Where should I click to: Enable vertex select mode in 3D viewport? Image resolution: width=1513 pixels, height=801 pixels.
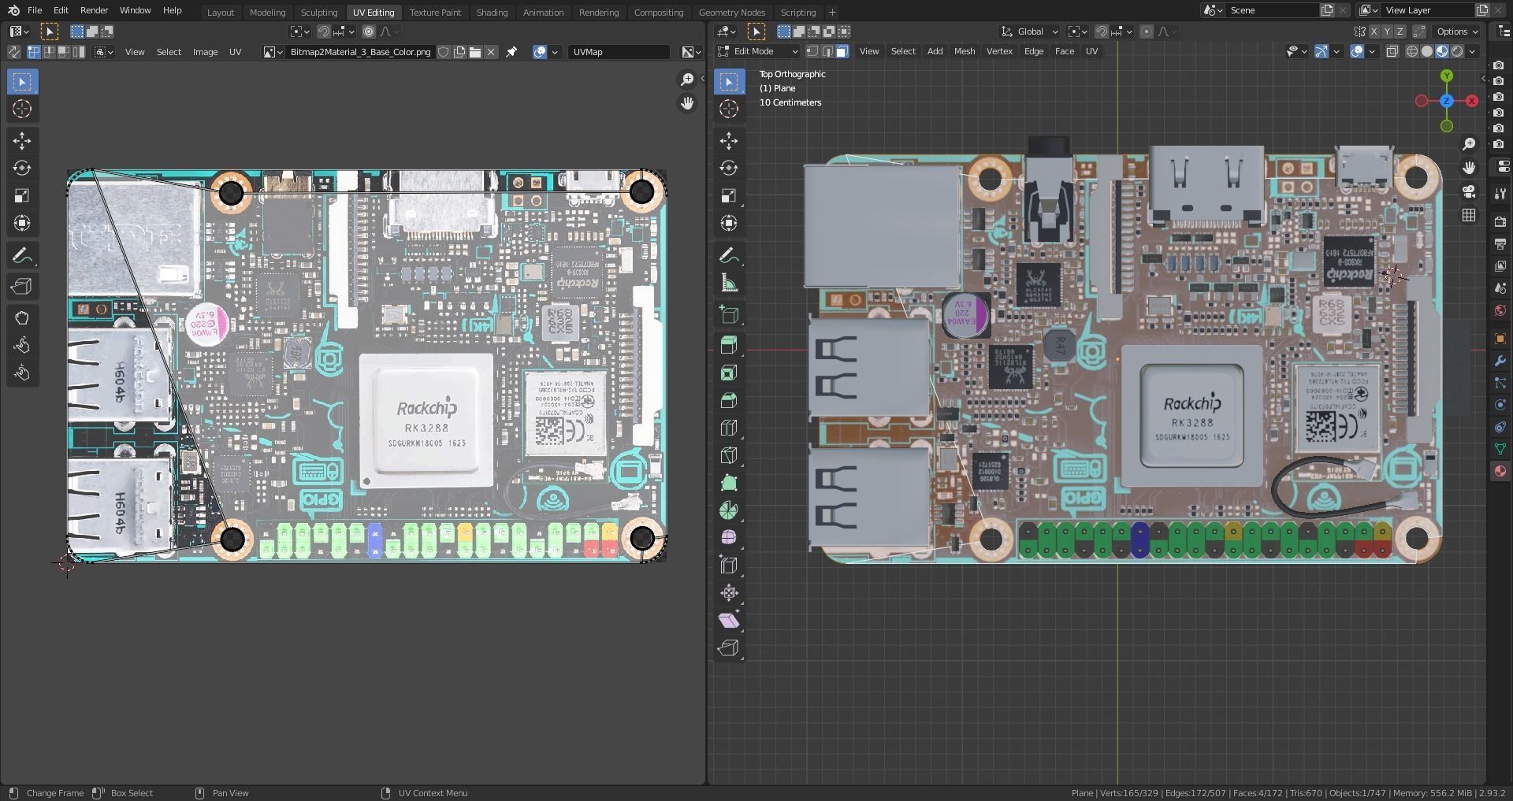pyautogui.click(x=812, y=51)
